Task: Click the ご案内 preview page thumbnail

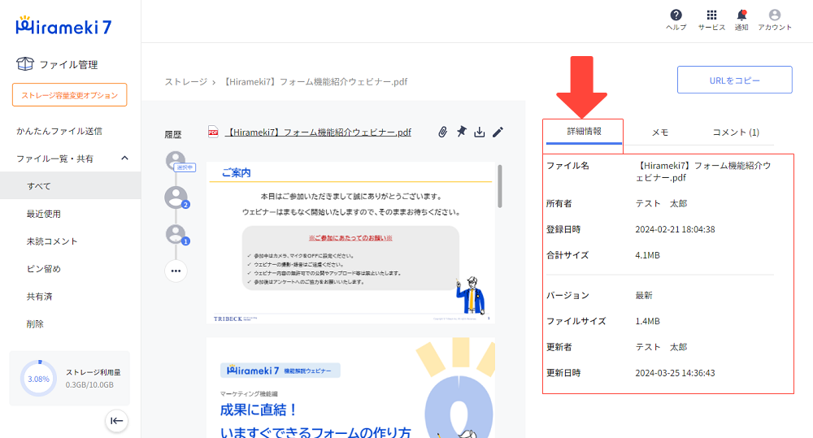Action: point(350,243)
